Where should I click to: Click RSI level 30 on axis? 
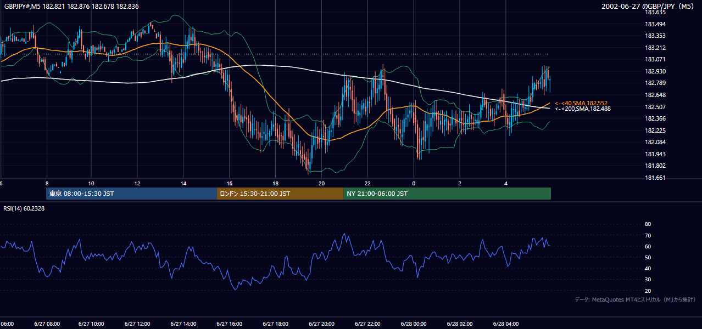pos(648,280)
